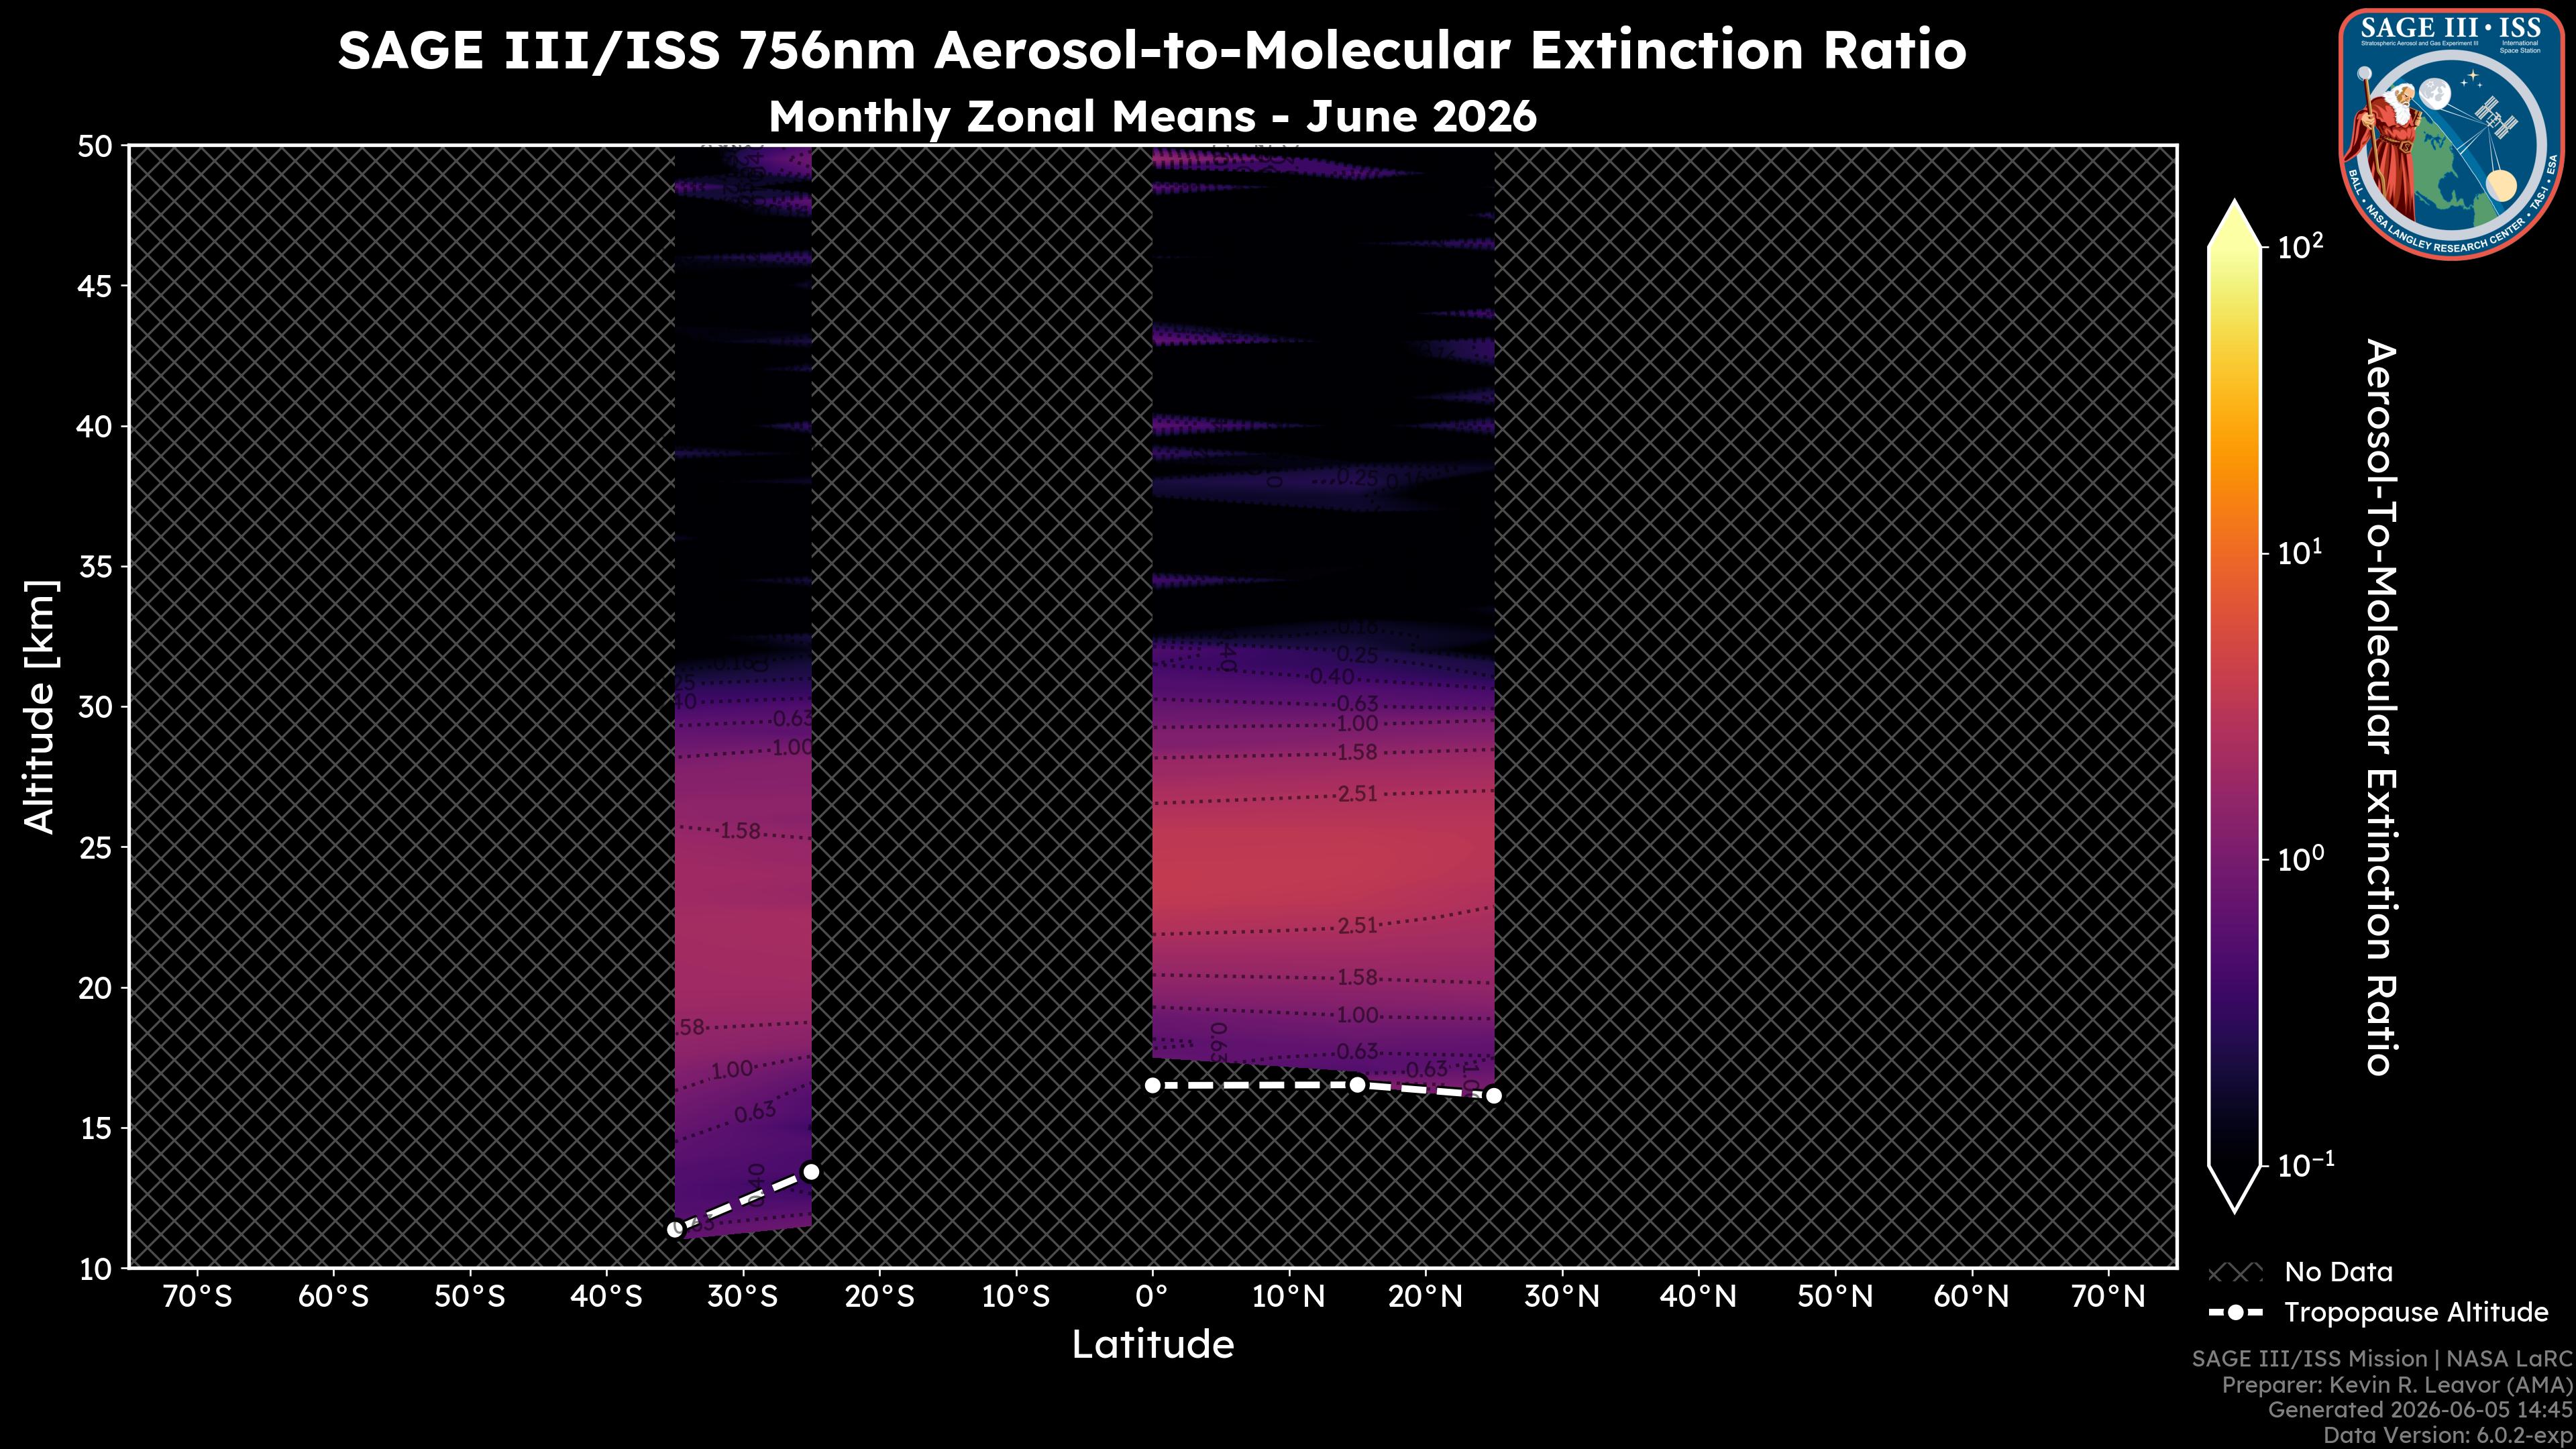
Task: Click the x-axis tick label 70°S
Action: click(197, 1297)
